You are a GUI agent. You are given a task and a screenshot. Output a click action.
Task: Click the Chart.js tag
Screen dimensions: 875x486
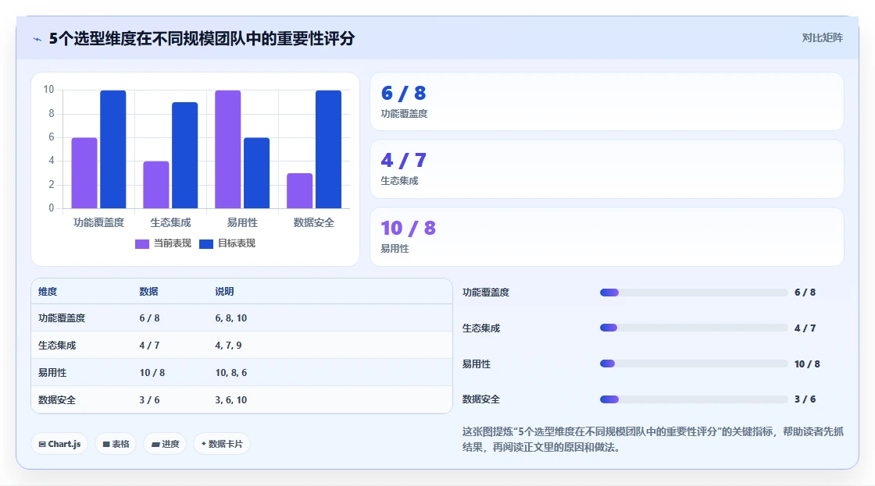tap(59, 444)
